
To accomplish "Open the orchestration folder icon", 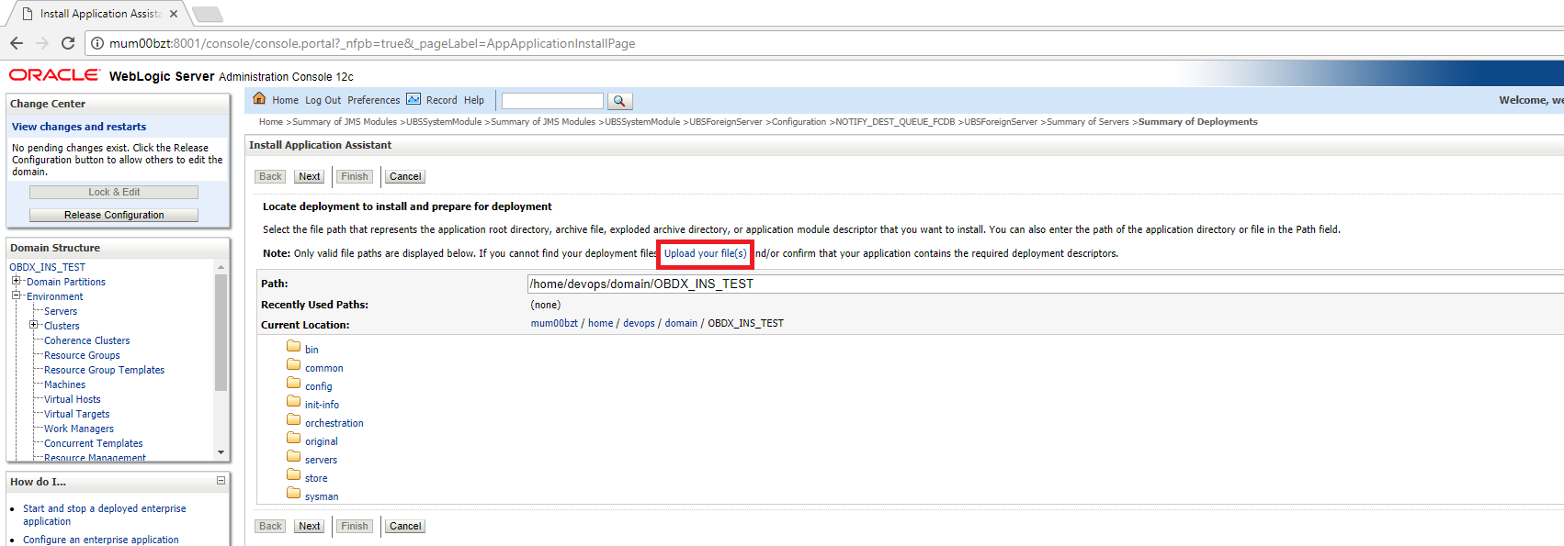I will (294, 420).
